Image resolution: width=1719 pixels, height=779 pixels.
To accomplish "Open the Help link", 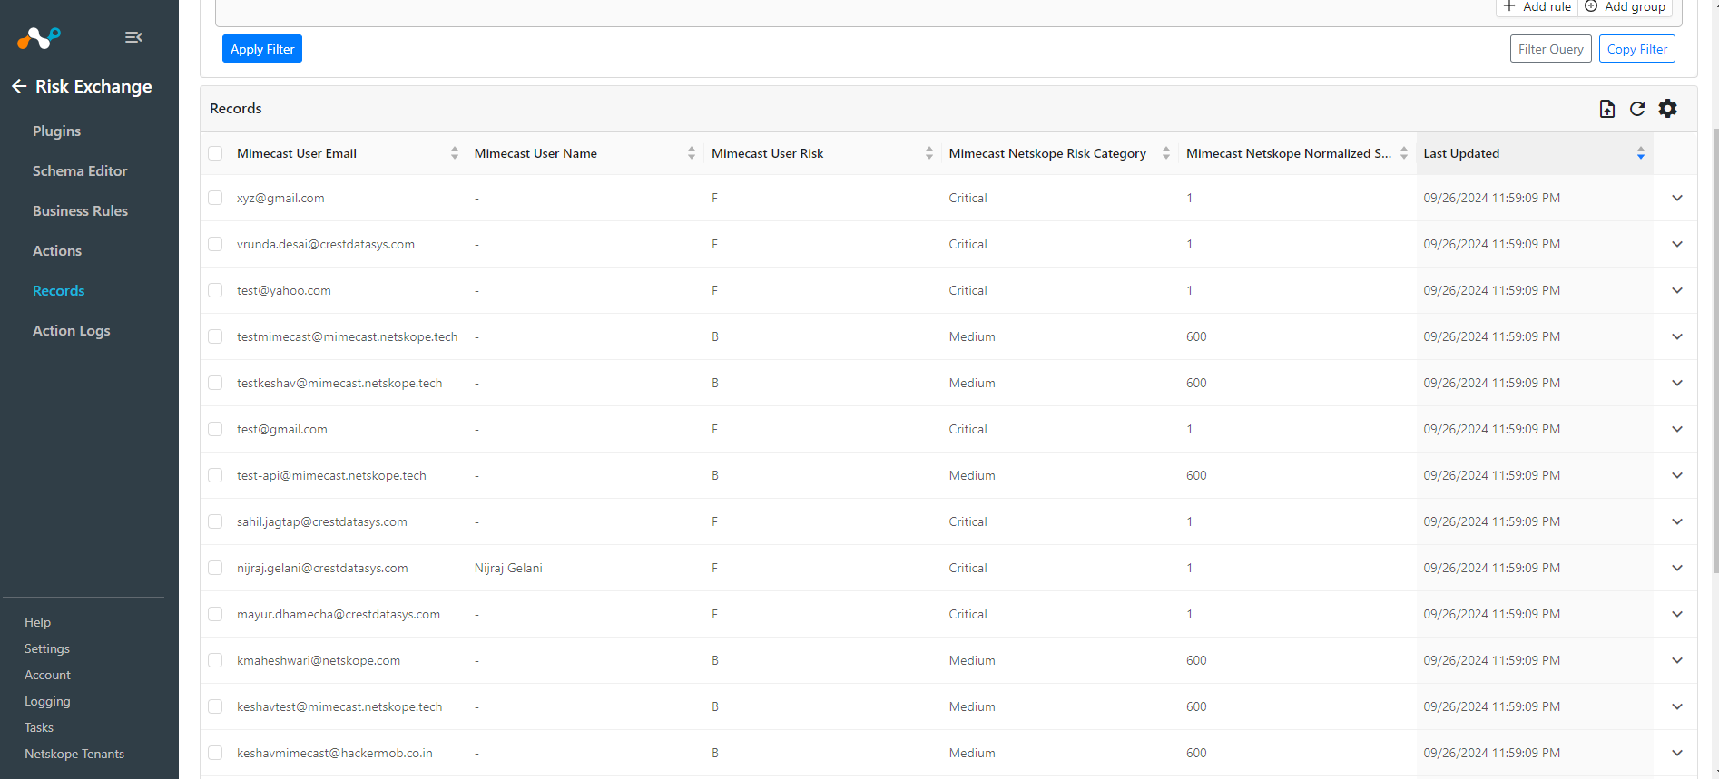I will 37,622.
